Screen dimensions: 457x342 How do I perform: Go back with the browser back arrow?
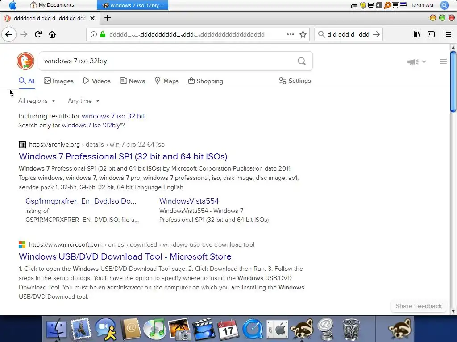(9, 34)
